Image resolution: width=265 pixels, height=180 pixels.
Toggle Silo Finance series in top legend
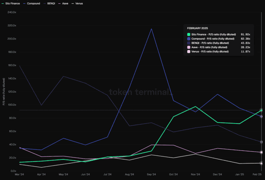click(11, 3)
